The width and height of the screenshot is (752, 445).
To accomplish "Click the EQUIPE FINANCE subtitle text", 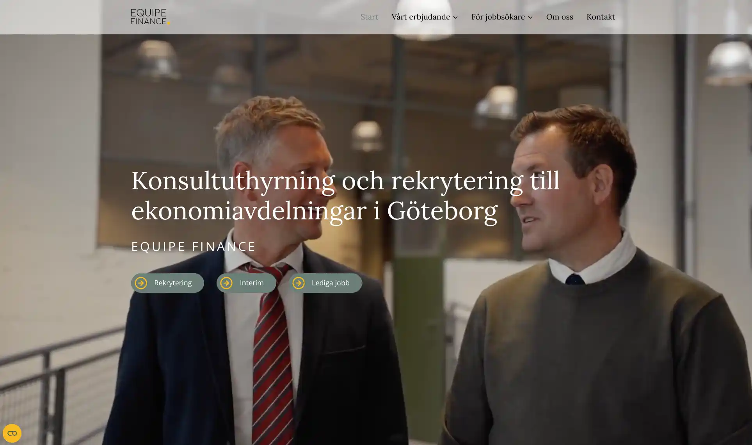I will [194, 247].
